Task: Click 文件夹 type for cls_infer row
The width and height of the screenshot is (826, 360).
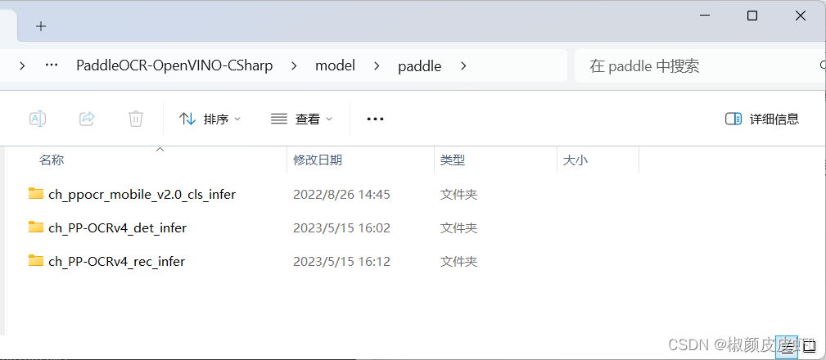Action: 458,194
